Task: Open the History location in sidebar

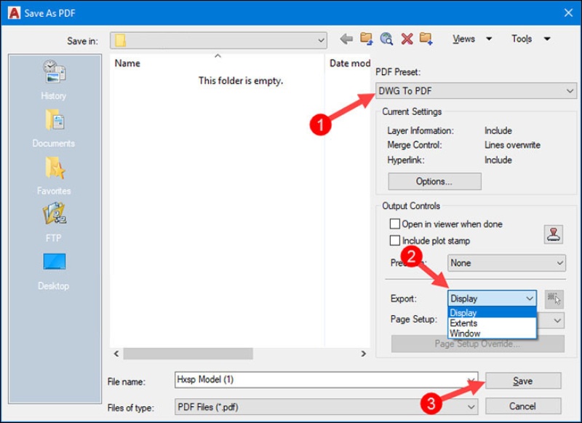Action: pos(54,79)
